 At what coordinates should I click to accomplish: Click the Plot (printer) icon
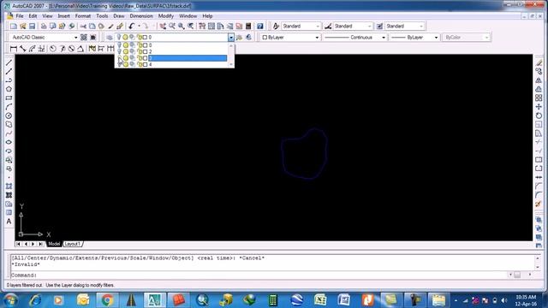(x=44, y=27)
